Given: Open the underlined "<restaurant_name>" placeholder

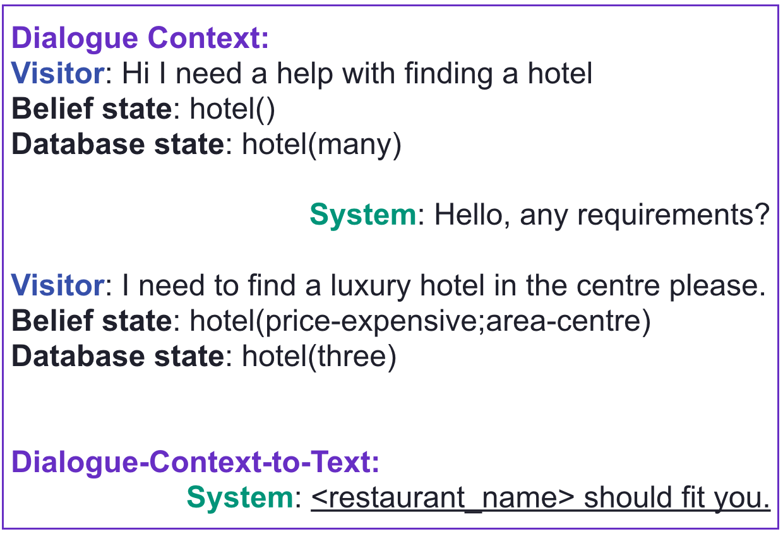Looking at the screenshot, I should point(442,499).
